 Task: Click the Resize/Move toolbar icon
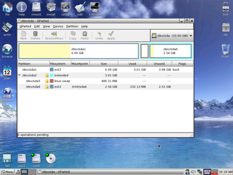(54, 34)
